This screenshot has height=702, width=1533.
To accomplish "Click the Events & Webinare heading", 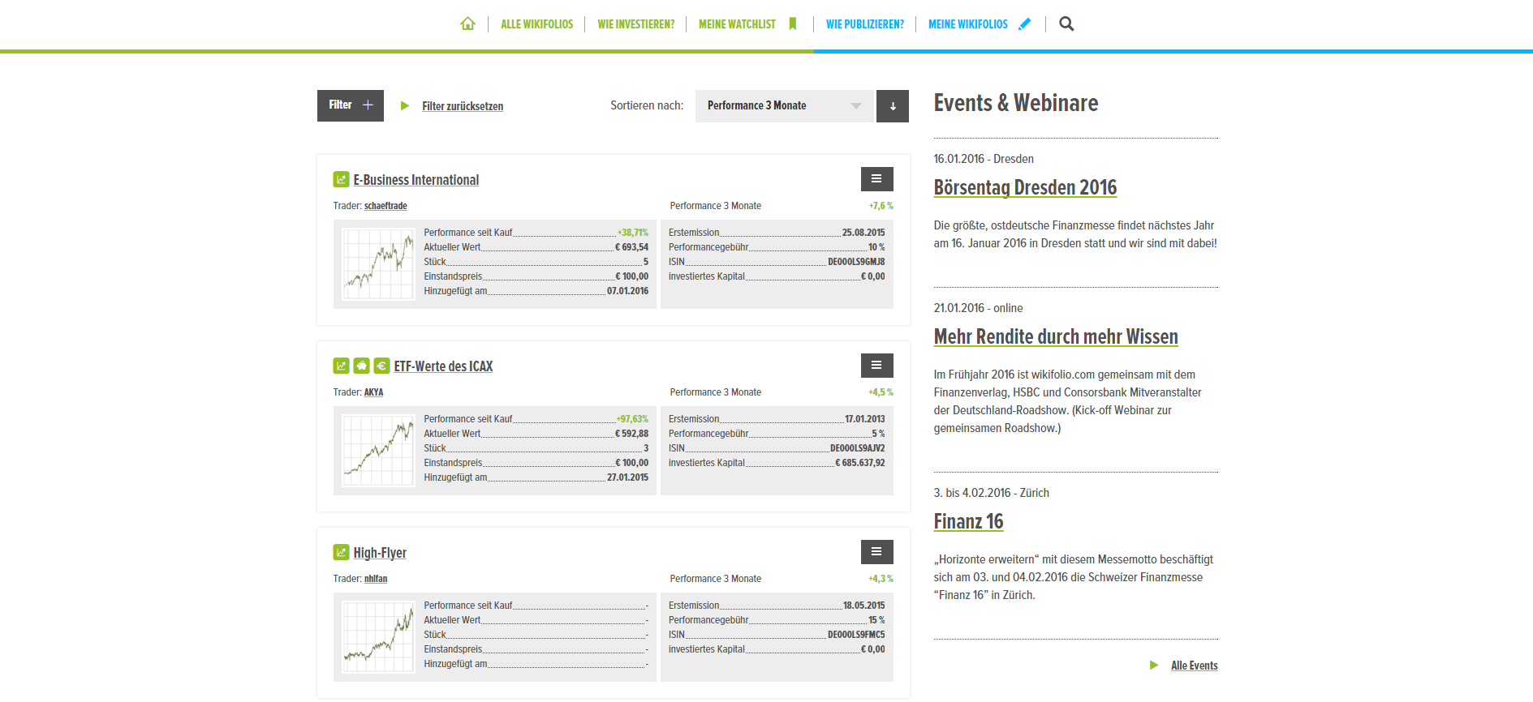I will click(1015, 103).
